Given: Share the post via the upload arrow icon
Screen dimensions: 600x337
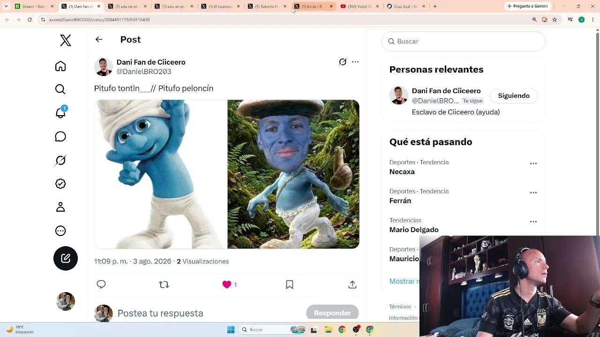Looking at the screenshot, I should pos(352,285).
